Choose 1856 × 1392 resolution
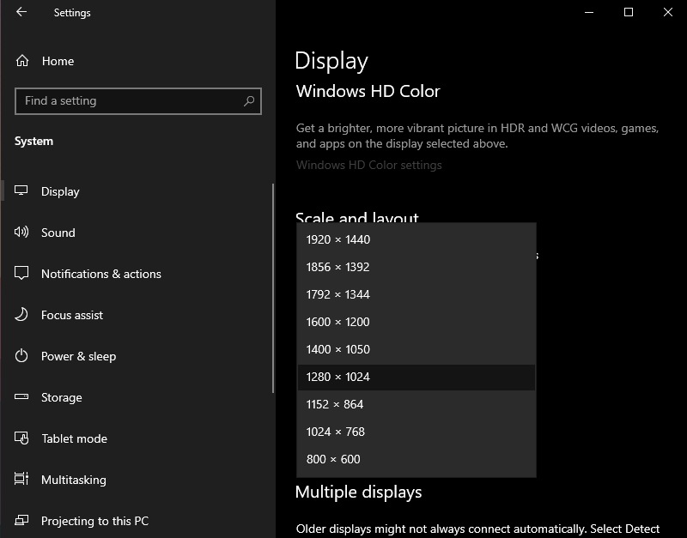 pos(416,267)
